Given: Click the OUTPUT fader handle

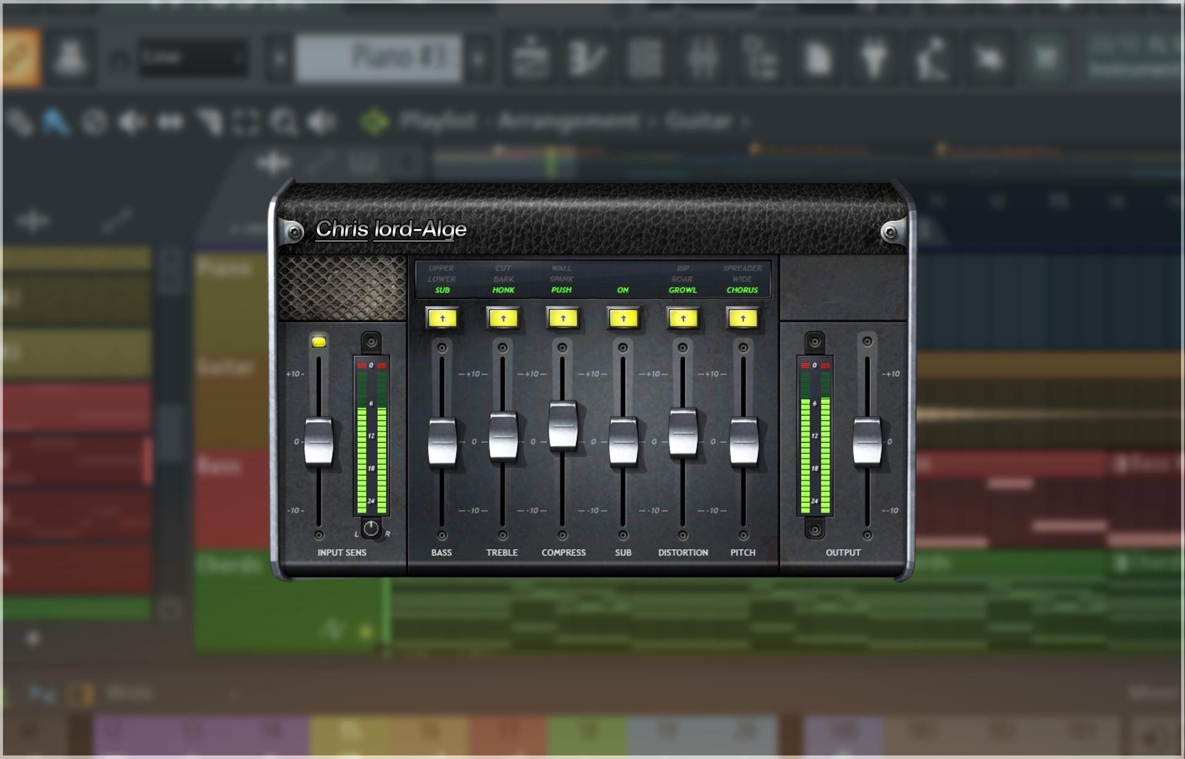Looking at the screenshot, I should [x=867, y=441].
